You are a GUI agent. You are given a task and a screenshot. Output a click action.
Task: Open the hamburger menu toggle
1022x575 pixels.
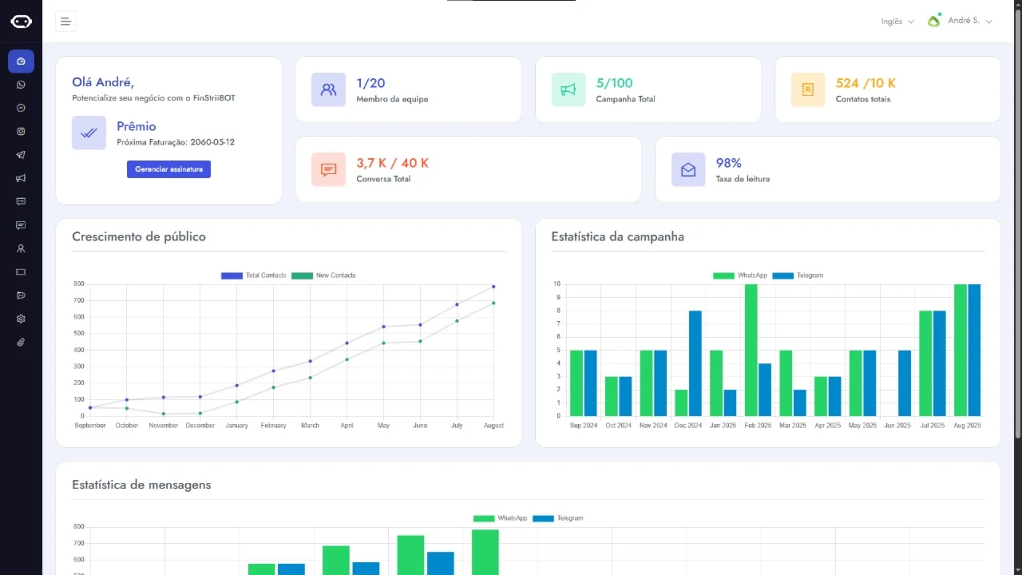point(65,22)
